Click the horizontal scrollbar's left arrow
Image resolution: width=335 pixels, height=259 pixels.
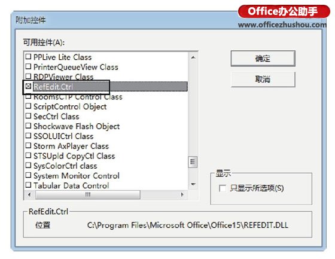(x=29, y=194)
